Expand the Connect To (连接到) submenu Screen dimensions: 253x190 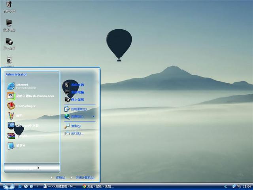[x=79, y=116]
